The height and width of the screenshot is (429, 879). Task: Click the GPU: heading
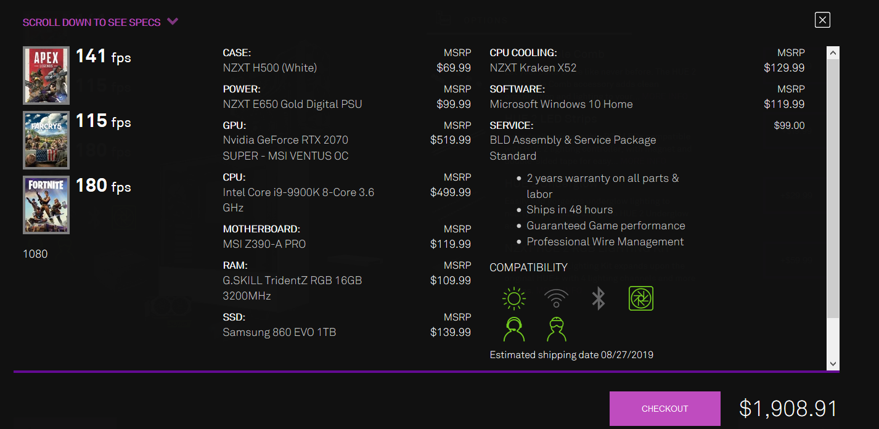coord(234,126)
